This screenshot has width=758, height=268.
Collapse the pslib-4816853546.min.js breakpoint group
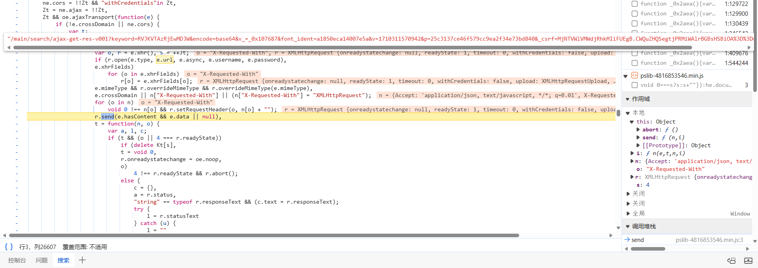coord(625,76)
